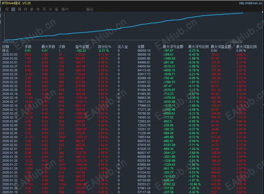
Task: Click the 最大浮盈金额 column header
Action: click(221, 47)
